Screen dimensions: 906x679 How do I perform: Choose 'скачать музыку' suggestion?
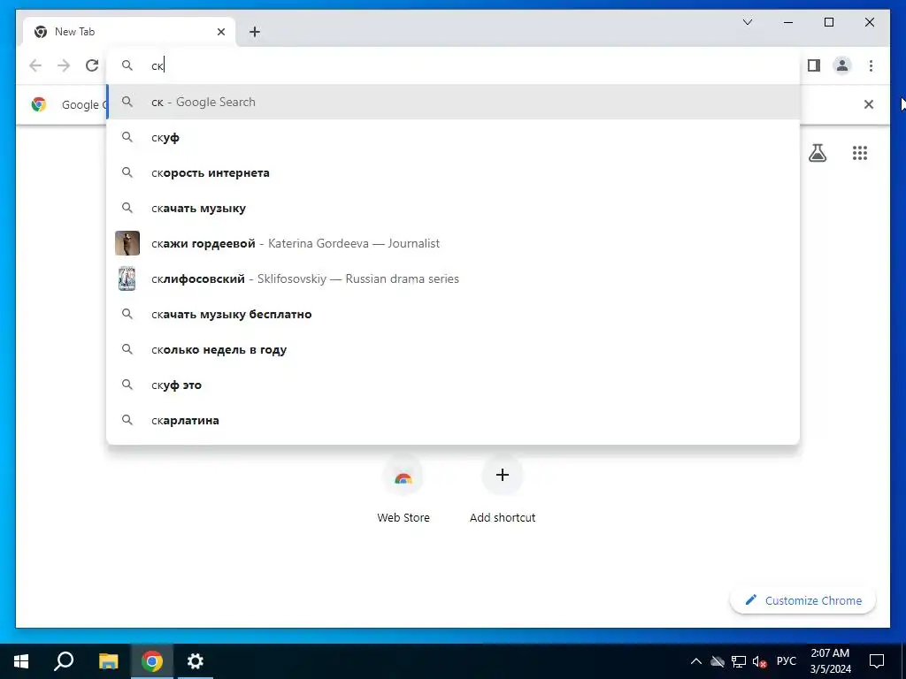pos(454,208)
